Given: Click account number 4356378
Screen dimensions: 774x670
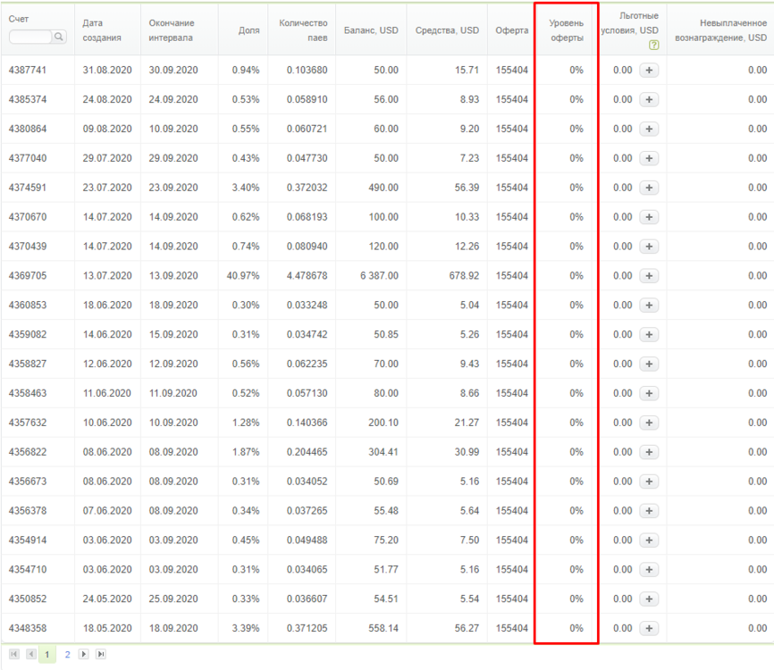Looking at the screenshot, I should 28,511.
